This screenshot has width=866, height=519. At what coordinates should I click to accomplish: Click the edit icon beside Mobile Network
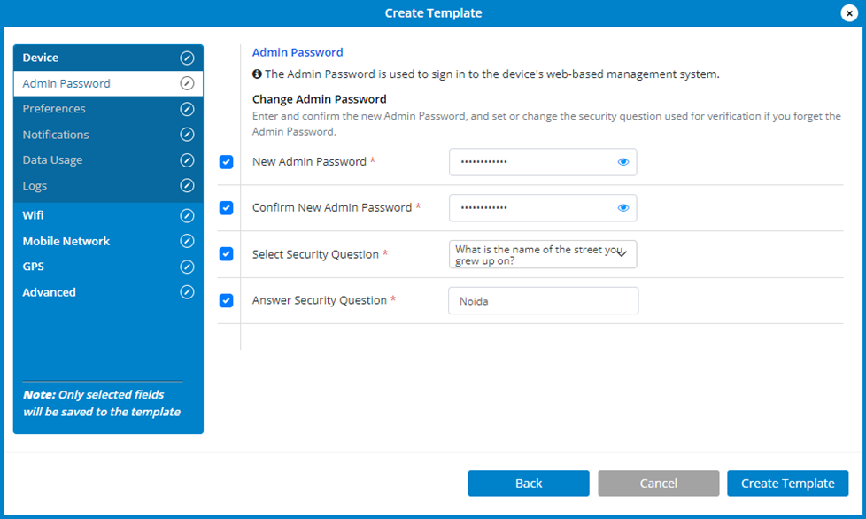187,241
